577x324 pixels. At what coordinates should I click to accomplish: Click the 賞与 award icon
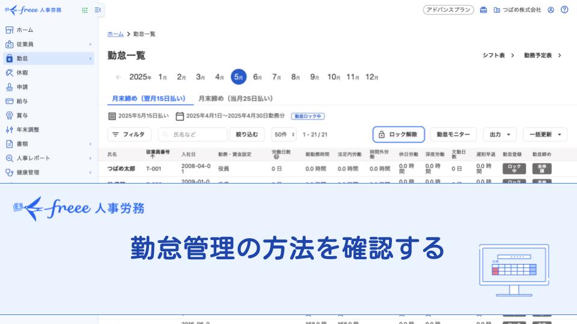point(10,115)
